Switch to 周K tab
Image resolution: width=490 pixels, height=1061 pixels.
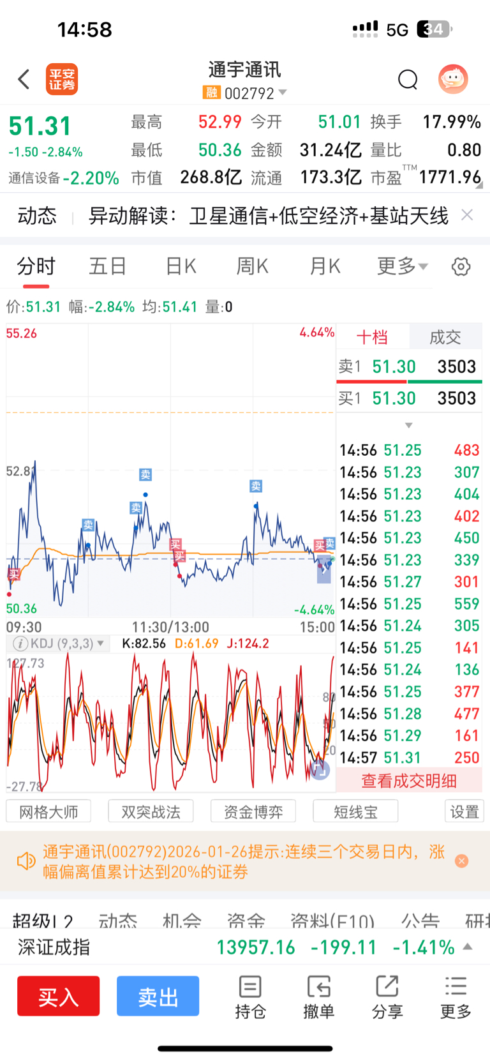(253, 266)
